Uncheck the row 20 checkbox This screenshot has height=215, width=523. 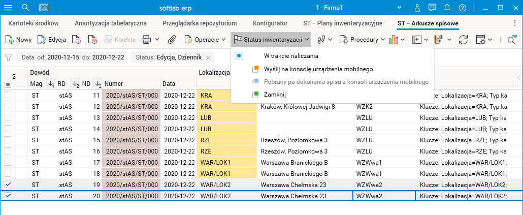click(8, 196)
